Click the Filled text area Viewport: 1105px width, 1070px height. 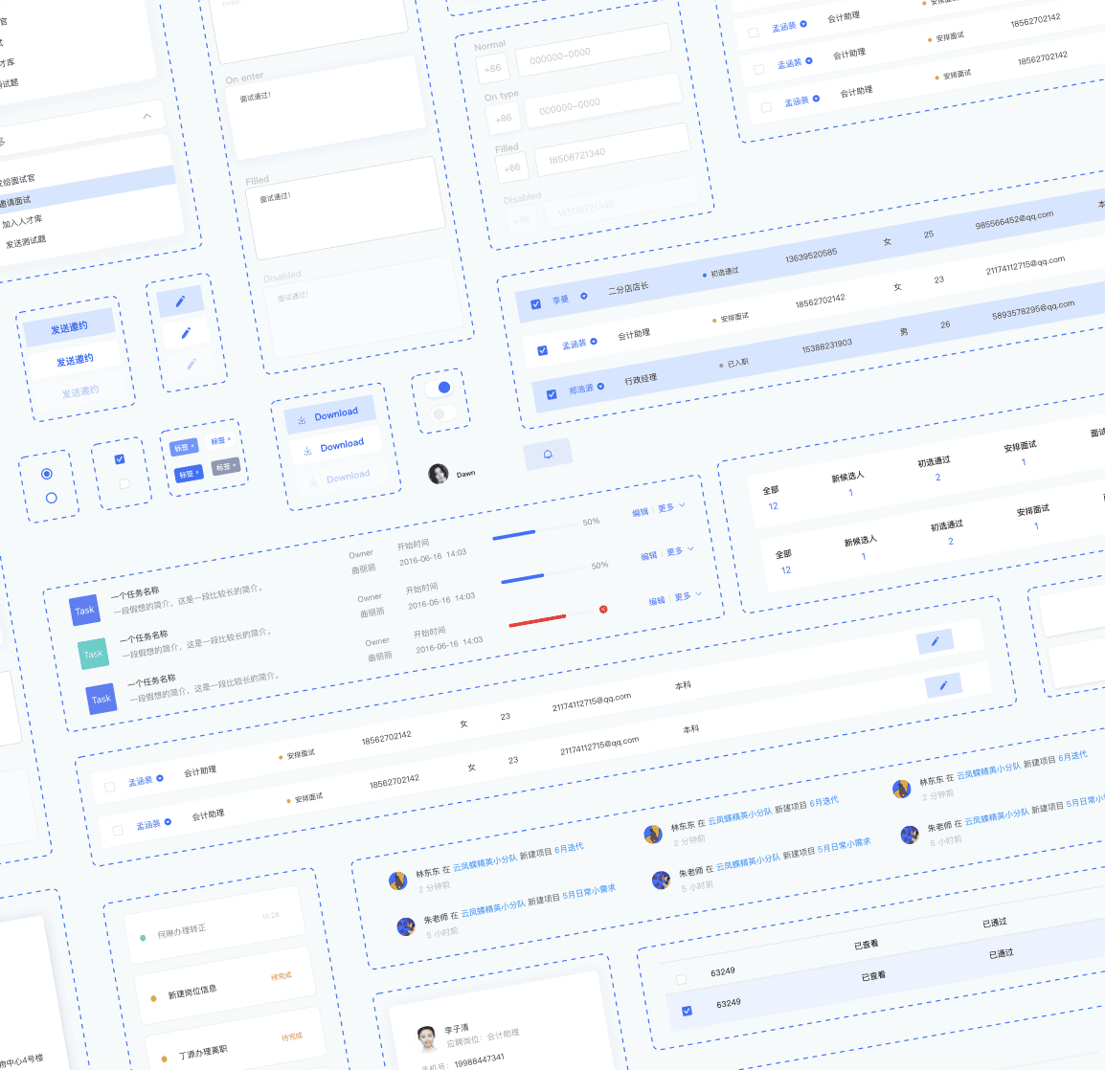(x=346, y=209)
